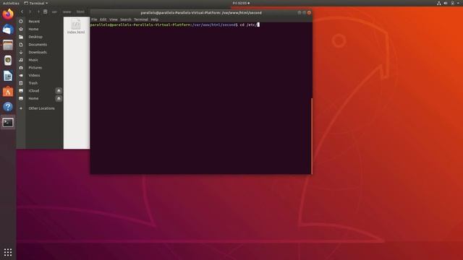Open the Help icon in dock

pos(8,107)
